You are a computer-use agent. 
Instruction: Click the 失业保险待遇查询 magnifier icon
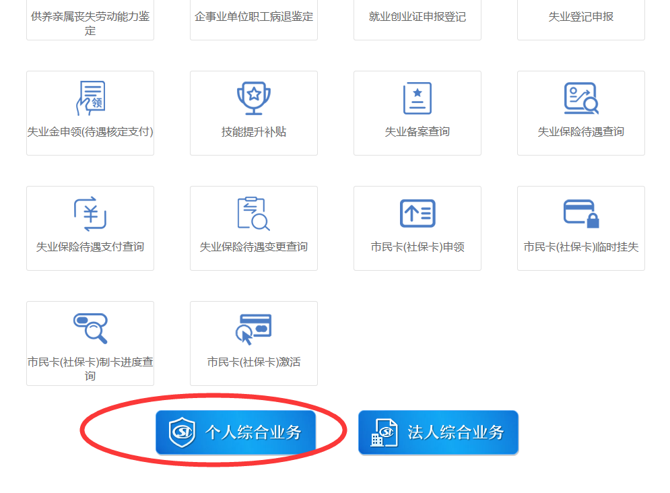click(x=580, y=98)
